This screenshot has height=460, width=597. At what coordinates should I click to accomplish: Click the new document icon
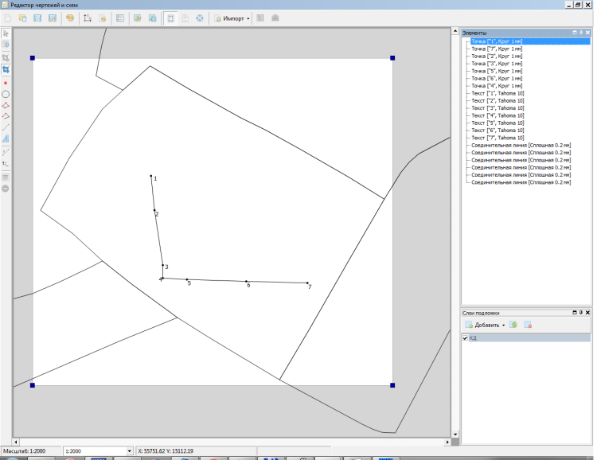click(7, 18)
